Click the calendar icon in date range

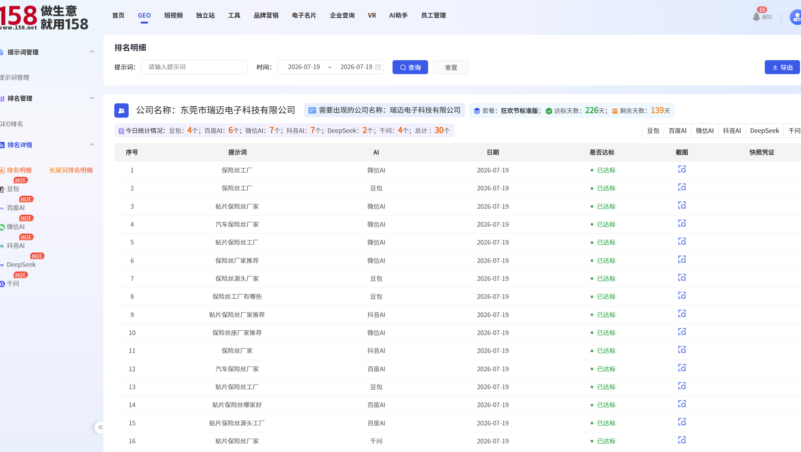pyautogui.click(x=378, y=67)
